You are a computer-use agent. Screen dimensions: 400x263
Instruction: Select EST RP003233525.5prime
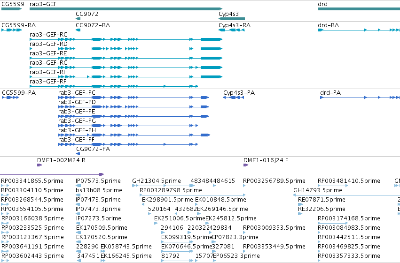pos(32,228)
